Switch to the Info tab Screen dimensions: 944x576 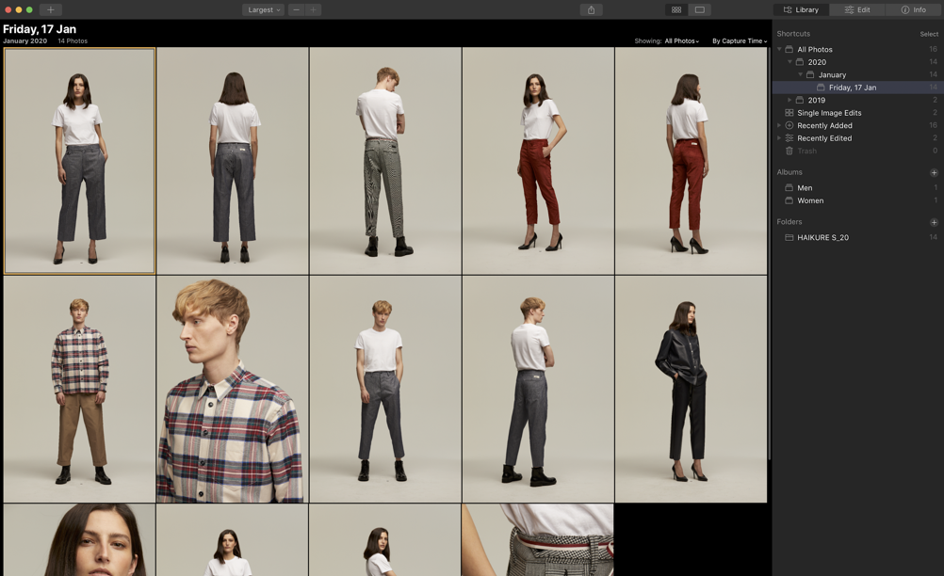[914, 9]
